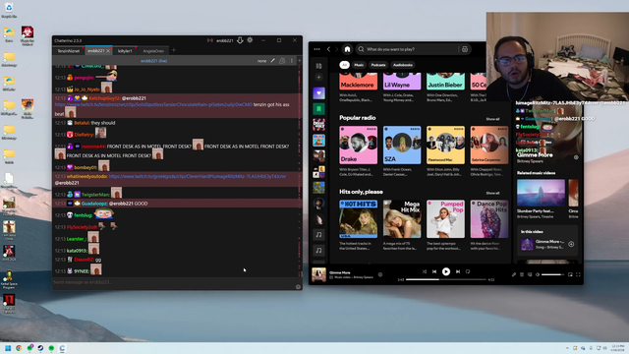Select the All filter chip in Spotify
The image size is (629, 354).
[x=344, y=65]
